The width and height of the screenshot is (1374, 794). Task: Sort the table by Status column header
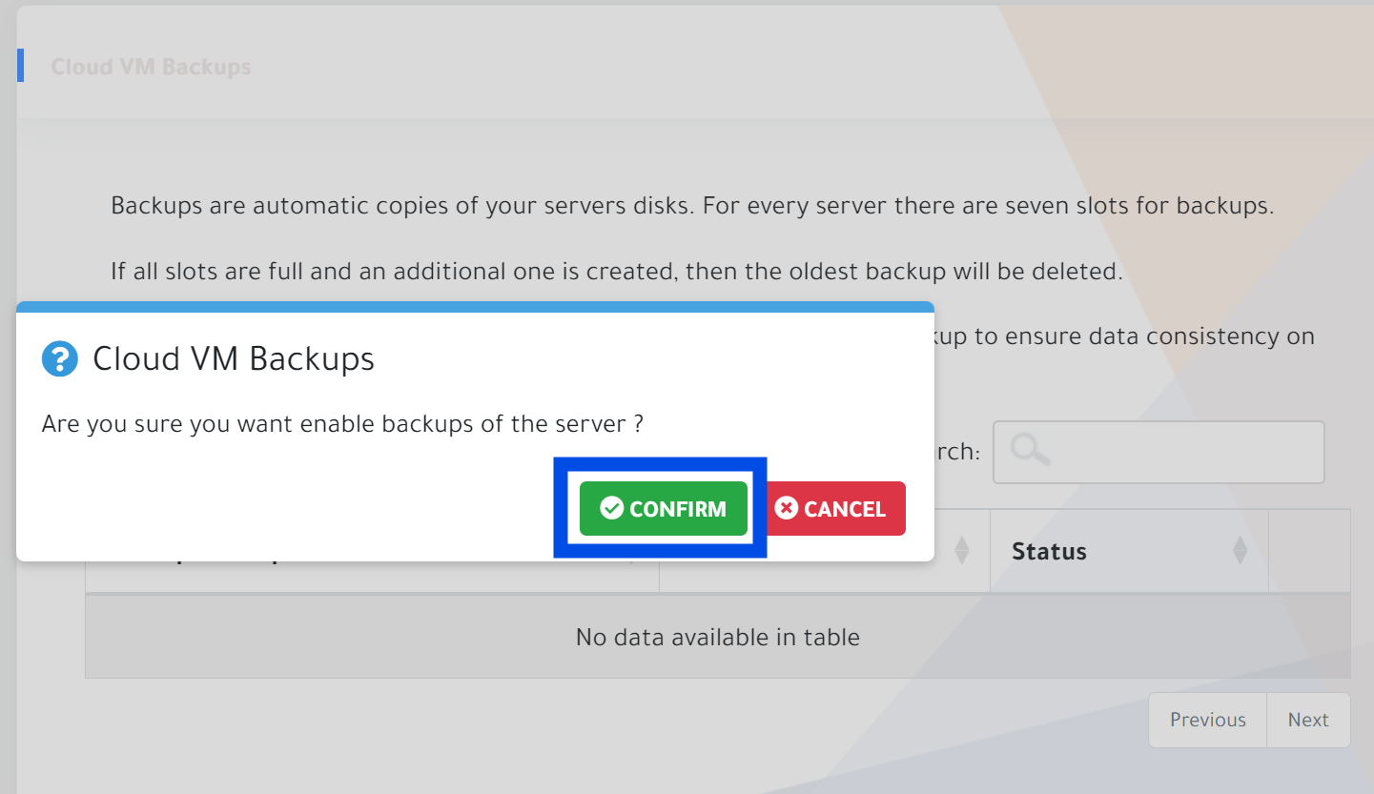coord(1049,551)
